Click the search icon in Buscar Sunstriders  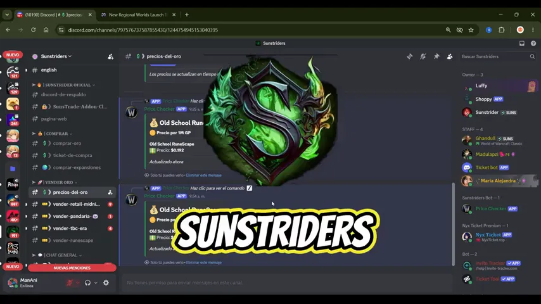coord(532,56)
